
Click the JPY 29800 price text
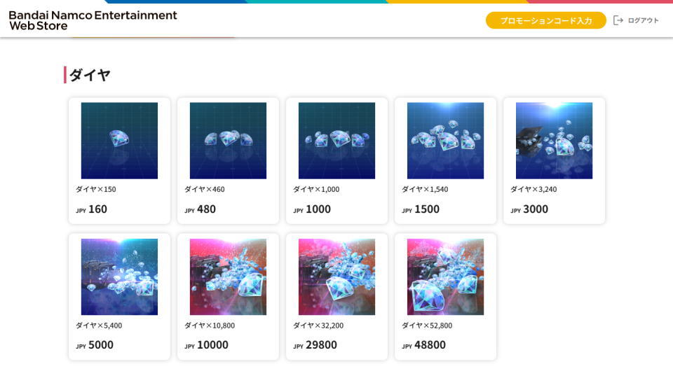tap(315, 345)
